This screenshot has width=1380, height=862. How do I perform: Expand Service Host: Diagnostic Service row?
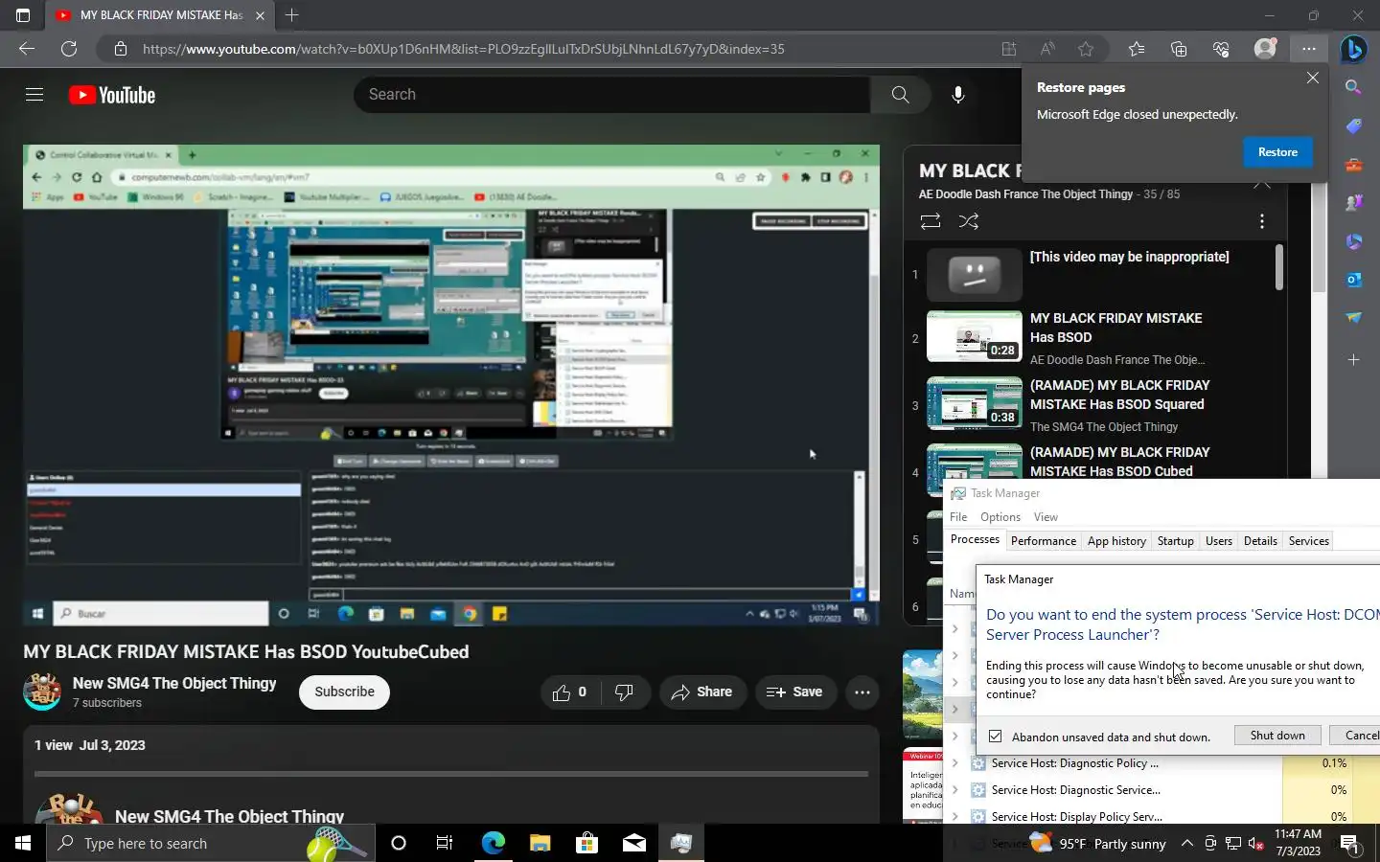point(955,790)
